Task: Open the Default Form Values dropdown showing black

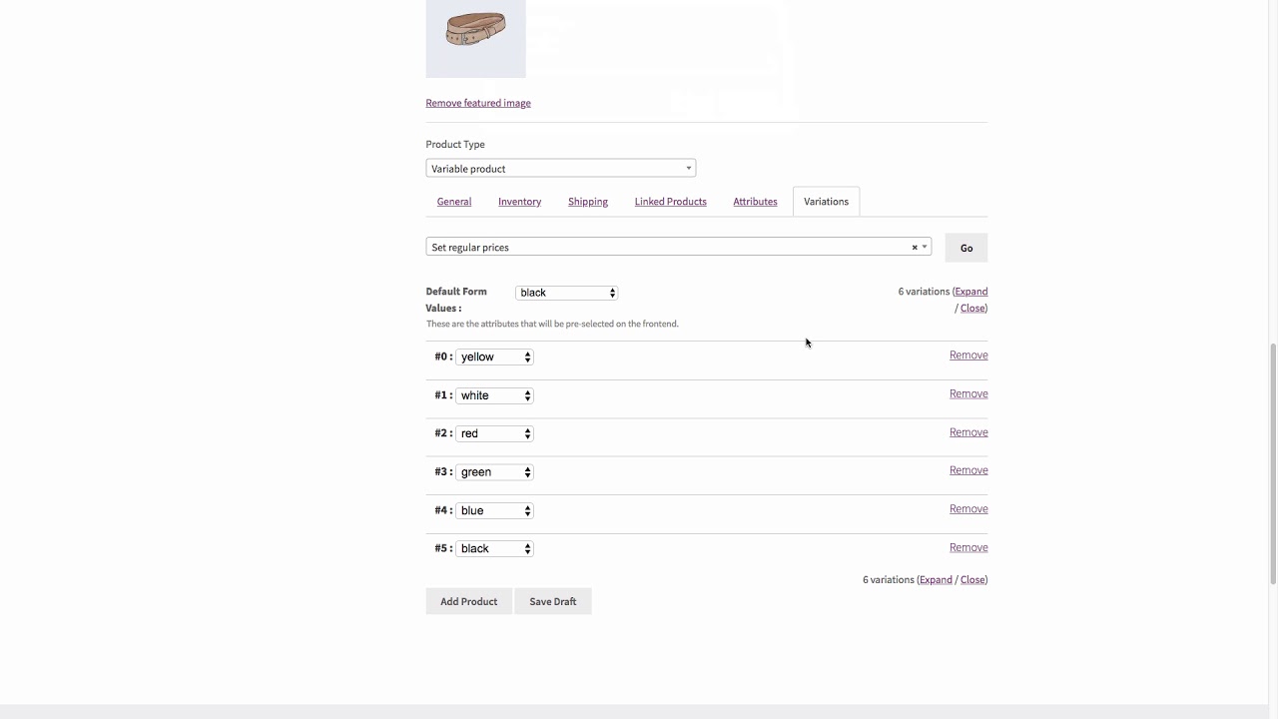Action: tap(567, 293)
